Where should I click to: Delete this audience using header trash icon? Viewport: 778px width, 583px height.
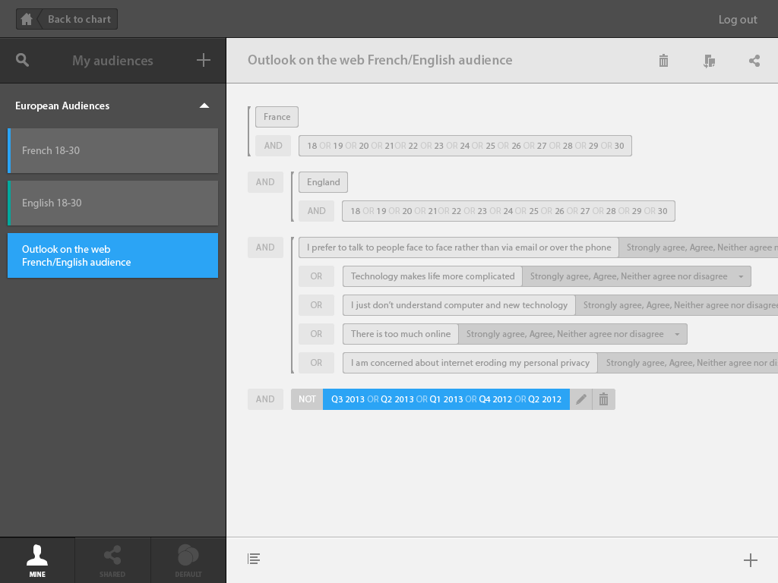click(663, 61)
